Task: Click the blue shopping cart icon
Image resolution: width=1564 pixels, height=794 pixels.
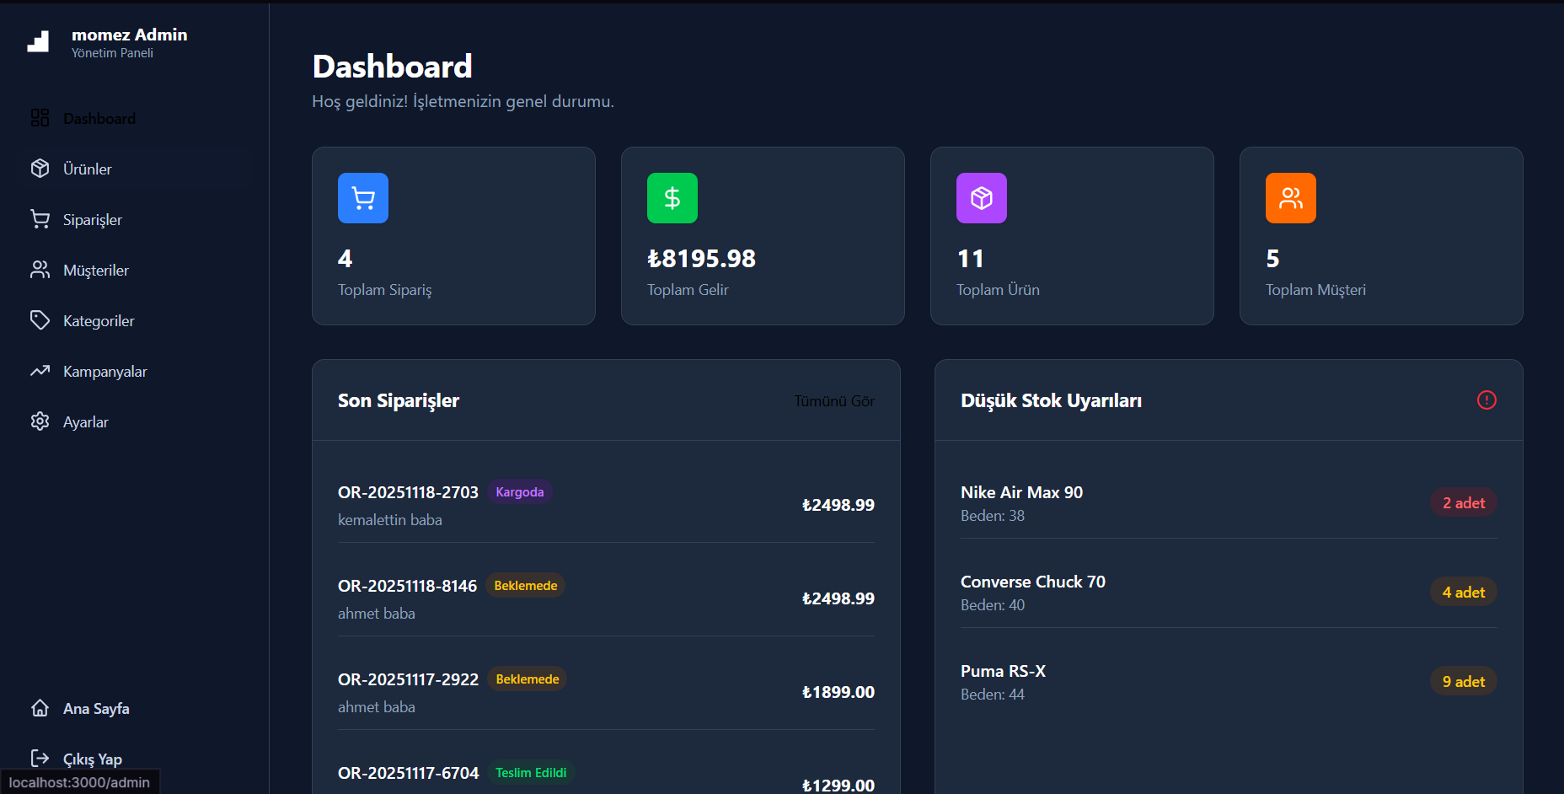Action: [x=363, y=198]
